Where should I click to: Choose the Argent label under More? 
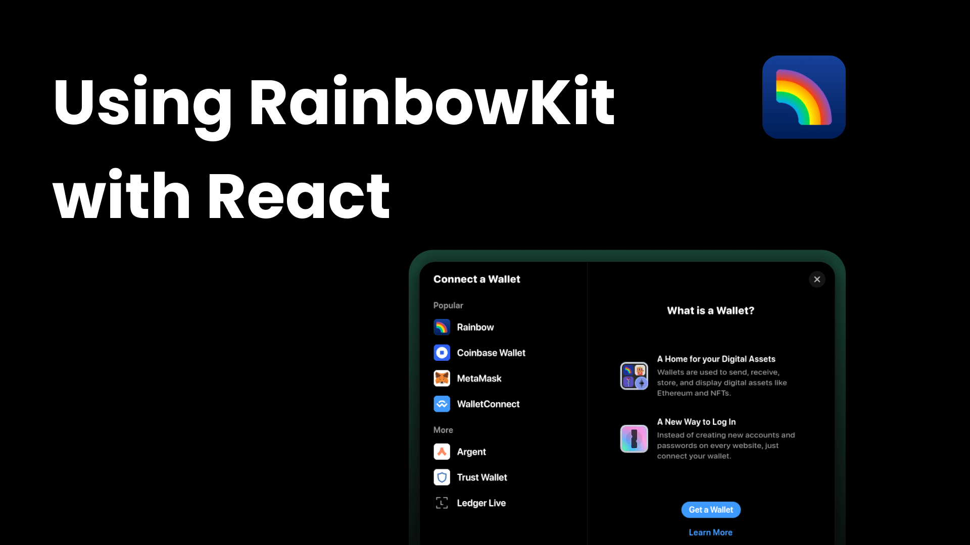pyautogui.click(x=471, y=452)
